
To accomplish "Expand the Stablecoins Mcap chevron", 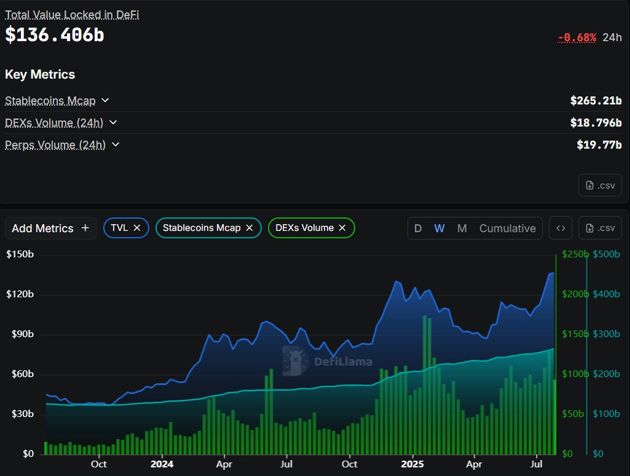I will [105, 100].
